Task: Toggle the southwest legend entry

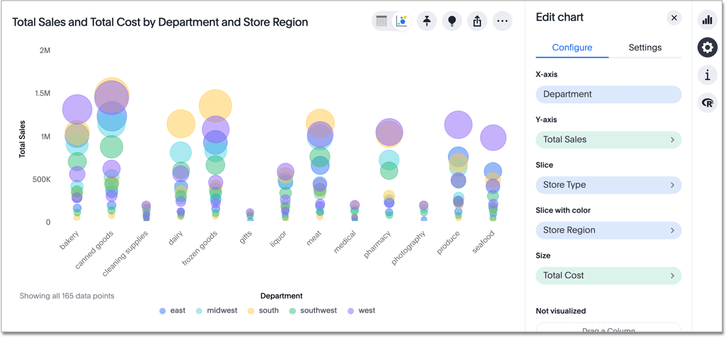Action: pos(312,311)
